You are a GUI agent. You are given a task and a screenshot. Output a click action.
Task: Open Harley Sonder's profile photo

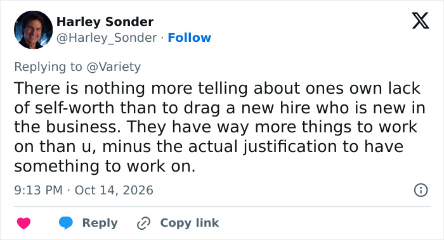pyautogui.click(x=33, y=30)
